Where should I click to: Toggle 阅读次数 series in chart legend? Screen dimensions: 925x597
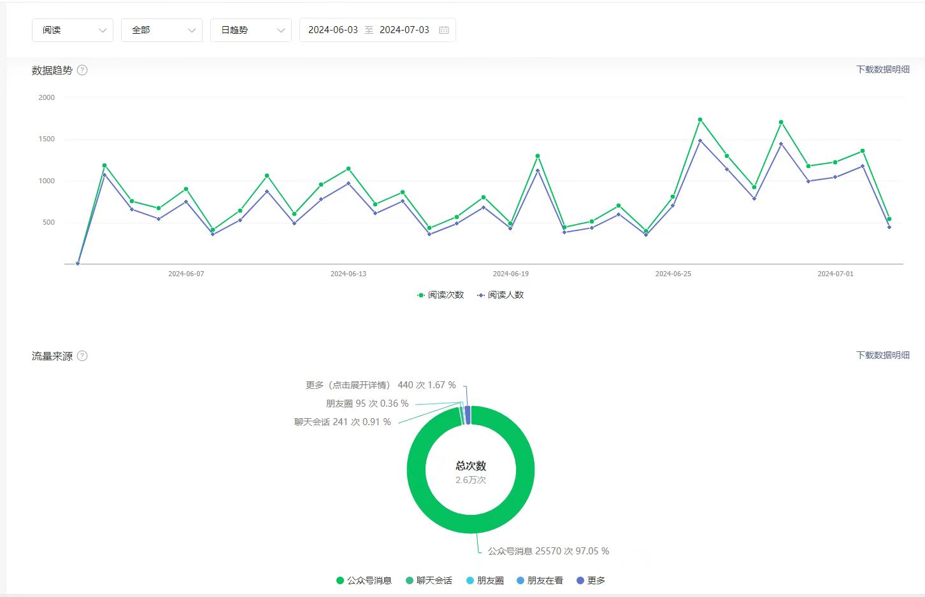[x=440, y=295]
